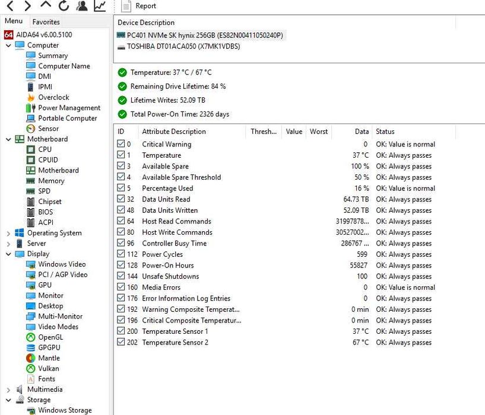The width and height of the screenshot is (485, 415).
Task: Expand the Server tree node
Action: [x=8, y=244]
